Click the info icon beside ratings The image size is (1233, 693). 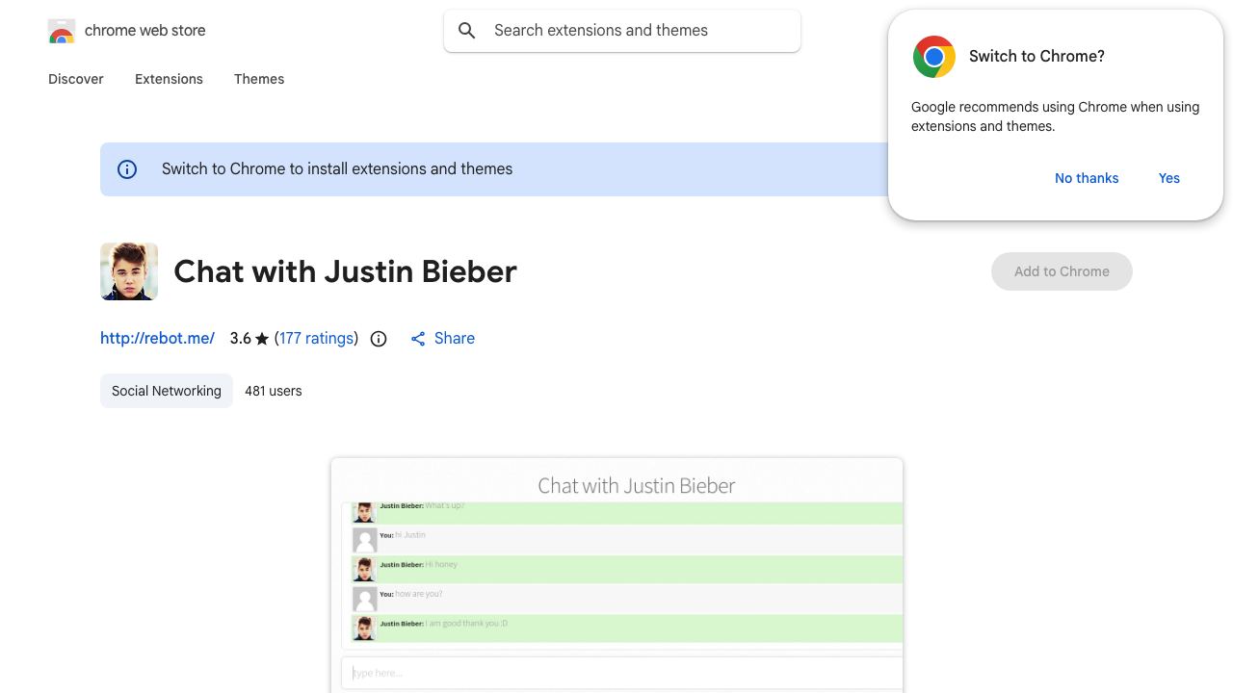(379, 339)
